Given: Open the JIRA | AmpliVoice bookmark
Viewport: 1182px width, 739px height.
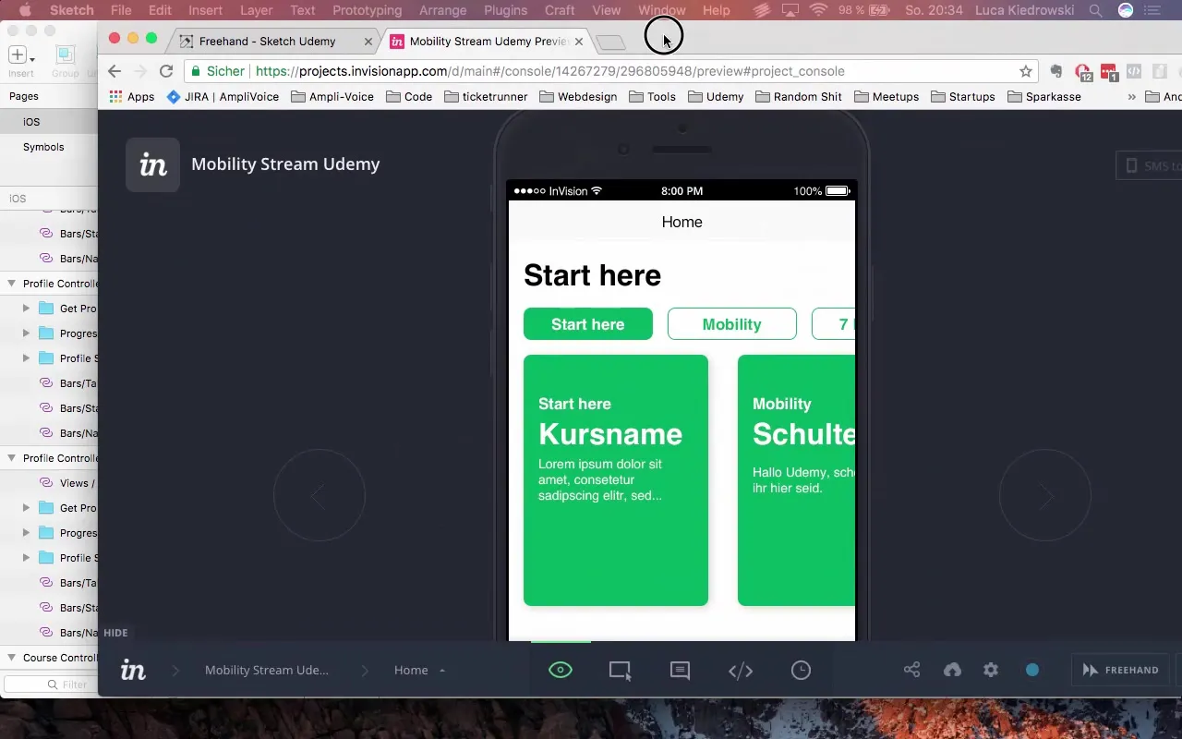Looking at the screenshot, I should point(223,96).
